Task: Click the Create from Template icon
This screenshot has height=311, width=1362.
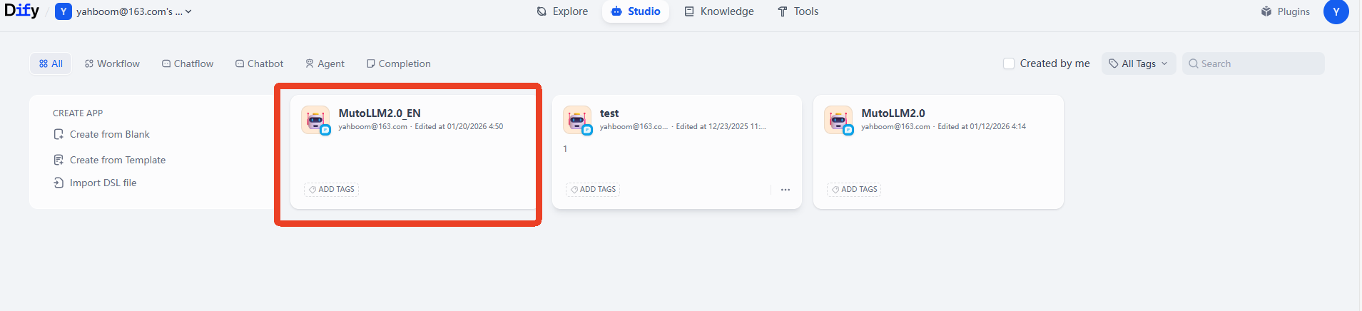Action: pyautogui.click(x=59, y=160)
